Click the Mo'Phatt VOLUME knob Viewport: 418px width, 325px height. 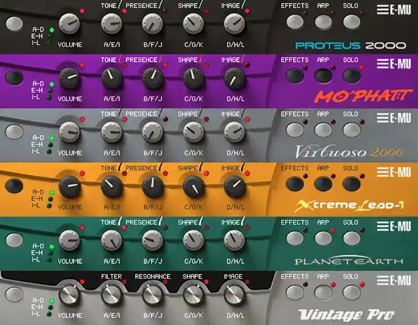tap(69, 78)
